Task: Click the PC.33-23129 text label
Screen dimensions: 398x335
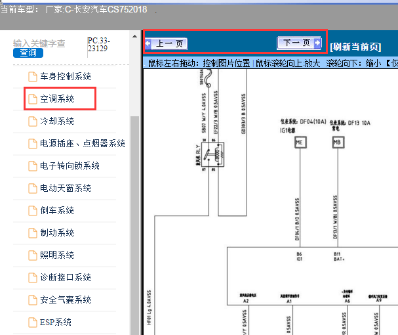Action: [x=99, y=44]
